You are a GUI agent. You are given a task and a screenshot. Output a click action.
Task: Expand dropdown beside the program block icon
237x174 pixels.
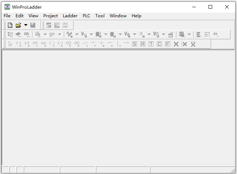tap(45, 35)
